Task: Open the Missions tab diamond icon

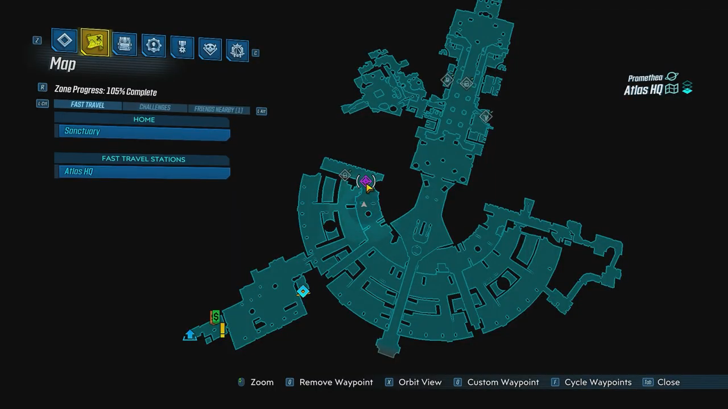Action: click(64, 40)
